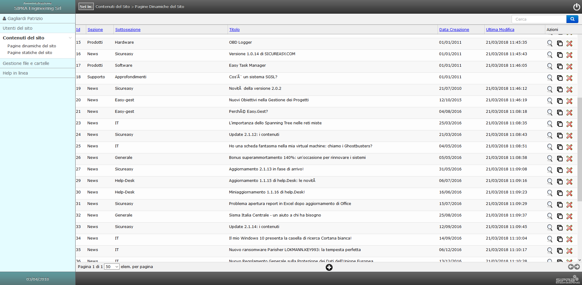Sort table by Sottosezione column
The image size is (582, 285).
(128, 29)
